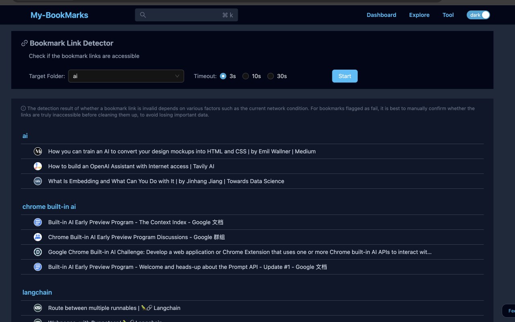
Task: Click the Towards Data Science favicon
Action: click(x=38, y=181)
